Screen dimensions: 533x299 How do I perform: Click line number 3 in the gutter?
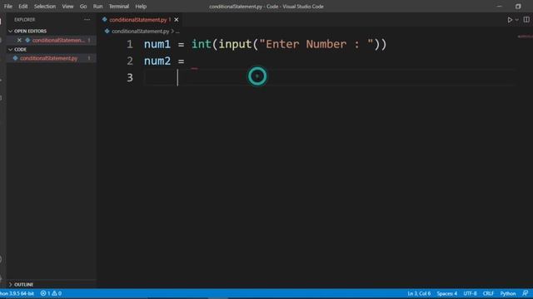[x=130, y=77]
